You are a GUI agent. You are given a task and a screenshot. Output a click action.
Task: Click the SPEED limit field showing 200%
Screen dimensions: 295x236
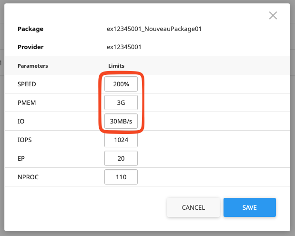tap(121, 84)
